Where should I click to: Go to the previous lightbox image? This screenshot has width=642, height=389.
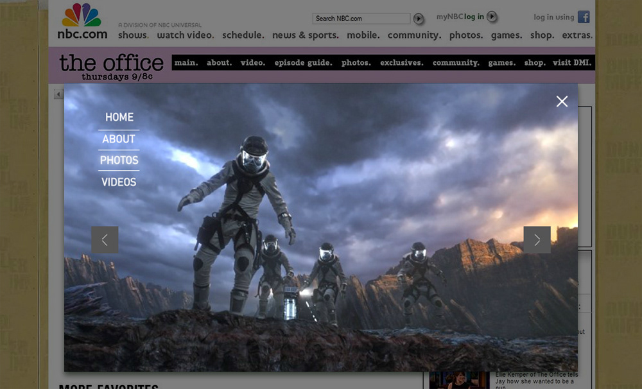point(105,239)
